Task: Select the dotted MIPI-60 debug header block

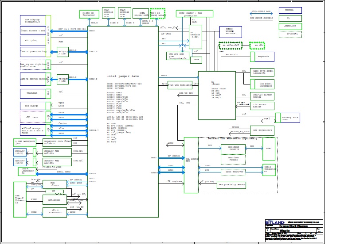Action: point(157,14)
